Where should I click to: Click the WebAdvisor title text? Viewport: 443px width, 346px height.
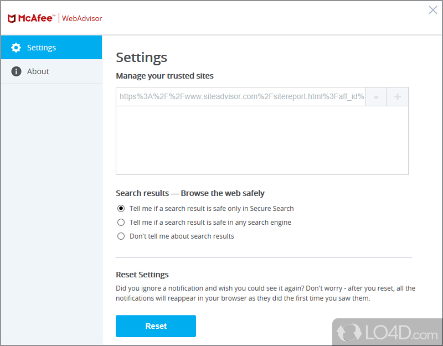tap(82, 18)
